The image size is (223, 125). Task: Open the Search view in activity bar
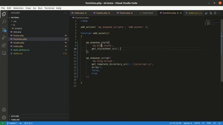[x=4, y=22]
